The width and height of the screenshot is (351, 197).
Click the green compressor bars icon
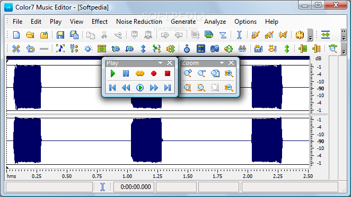click(102, 49)
